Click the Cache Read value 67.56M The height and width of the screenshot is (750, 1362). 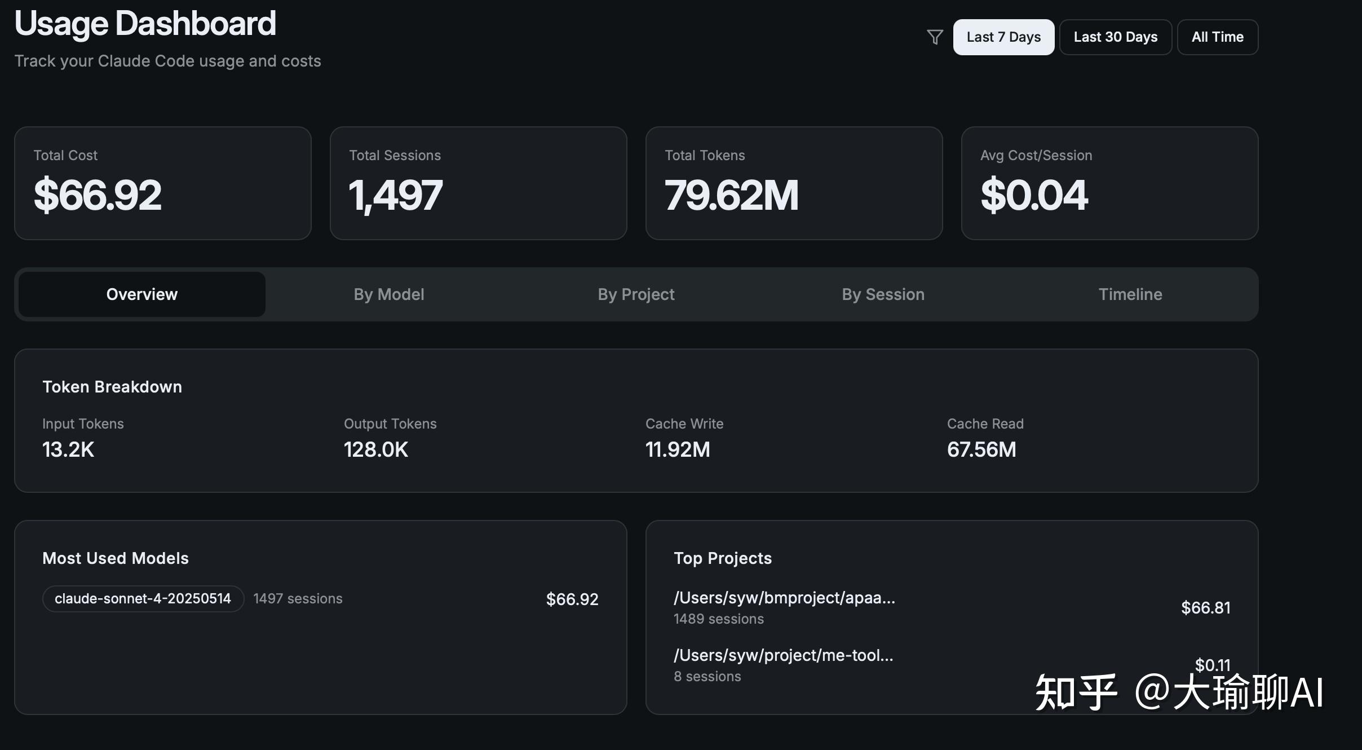tap(981, 449)
